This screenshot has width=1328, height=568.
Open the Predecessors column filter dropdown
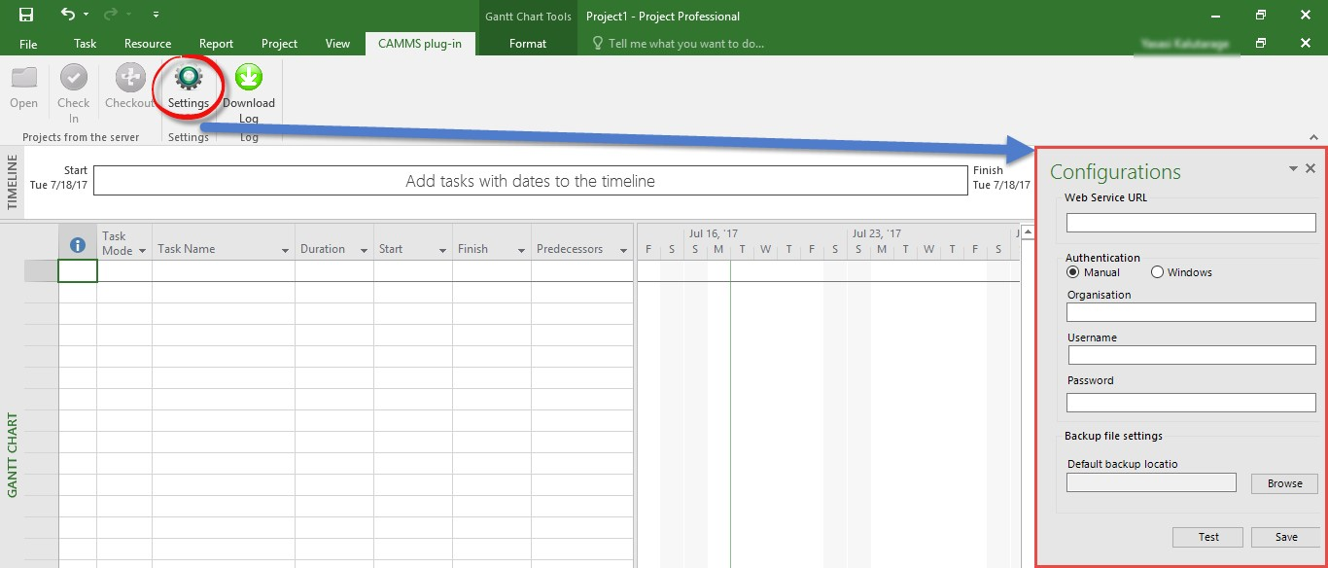623,251
